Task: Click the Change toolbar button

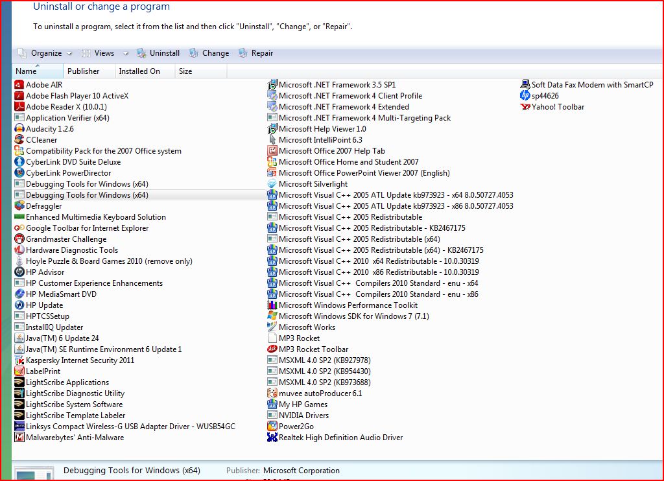Action: pos(209,53)
